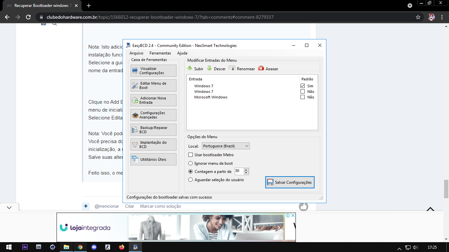
Task: Open Discord from the taskbar
Action: 94,247
